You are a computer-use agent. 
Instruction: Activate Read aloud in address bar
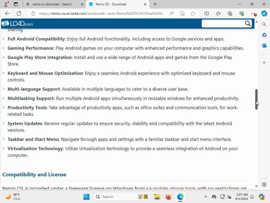click(172, 13)
